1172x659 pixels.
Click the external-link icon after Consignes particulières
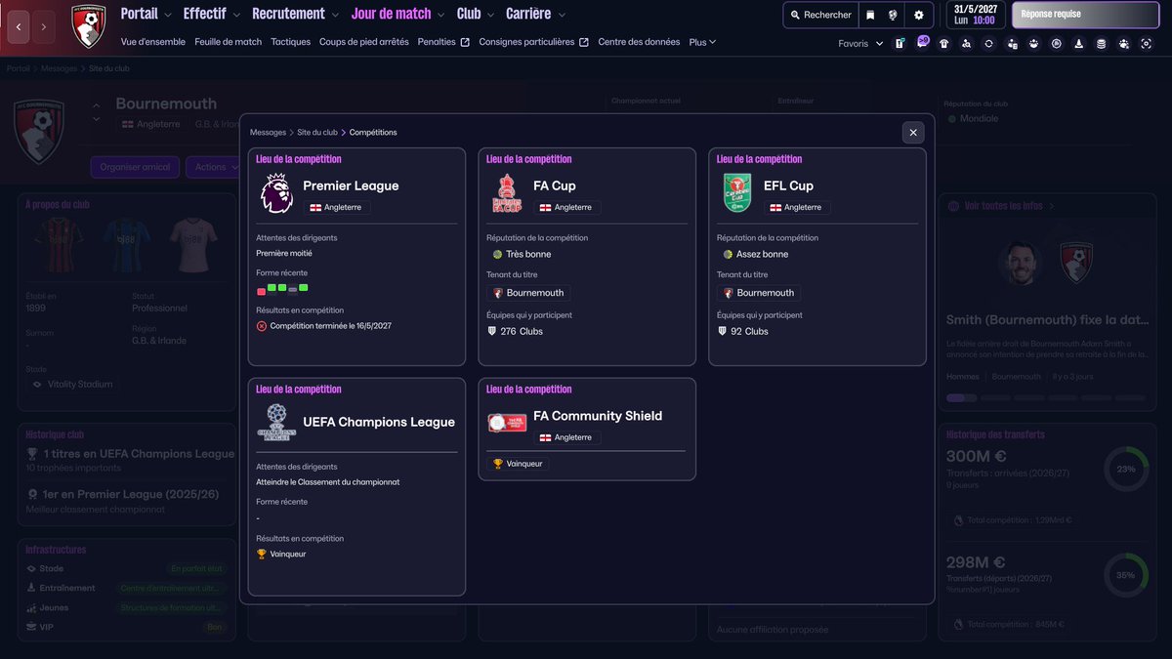(x=584, y=42)
